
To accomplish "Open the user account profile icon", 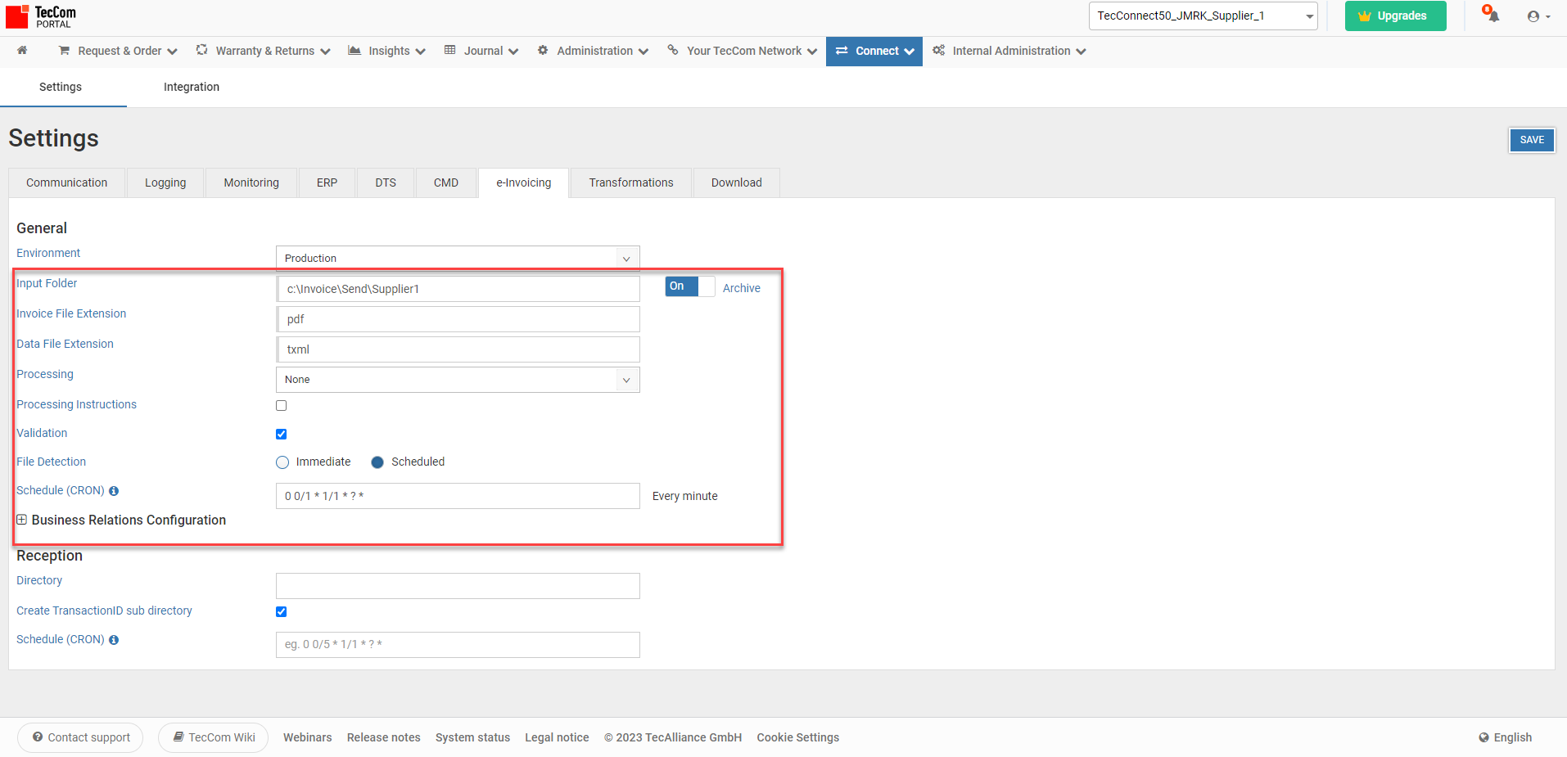I will point(1533,16).
